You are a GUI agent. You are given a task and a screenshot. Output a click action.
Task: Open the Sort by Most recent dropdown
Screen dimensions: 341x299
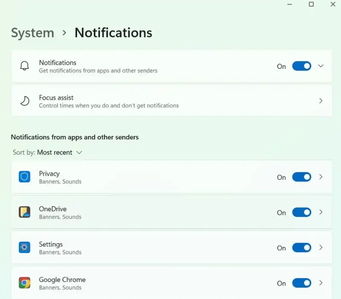click(x=60, y=152)
